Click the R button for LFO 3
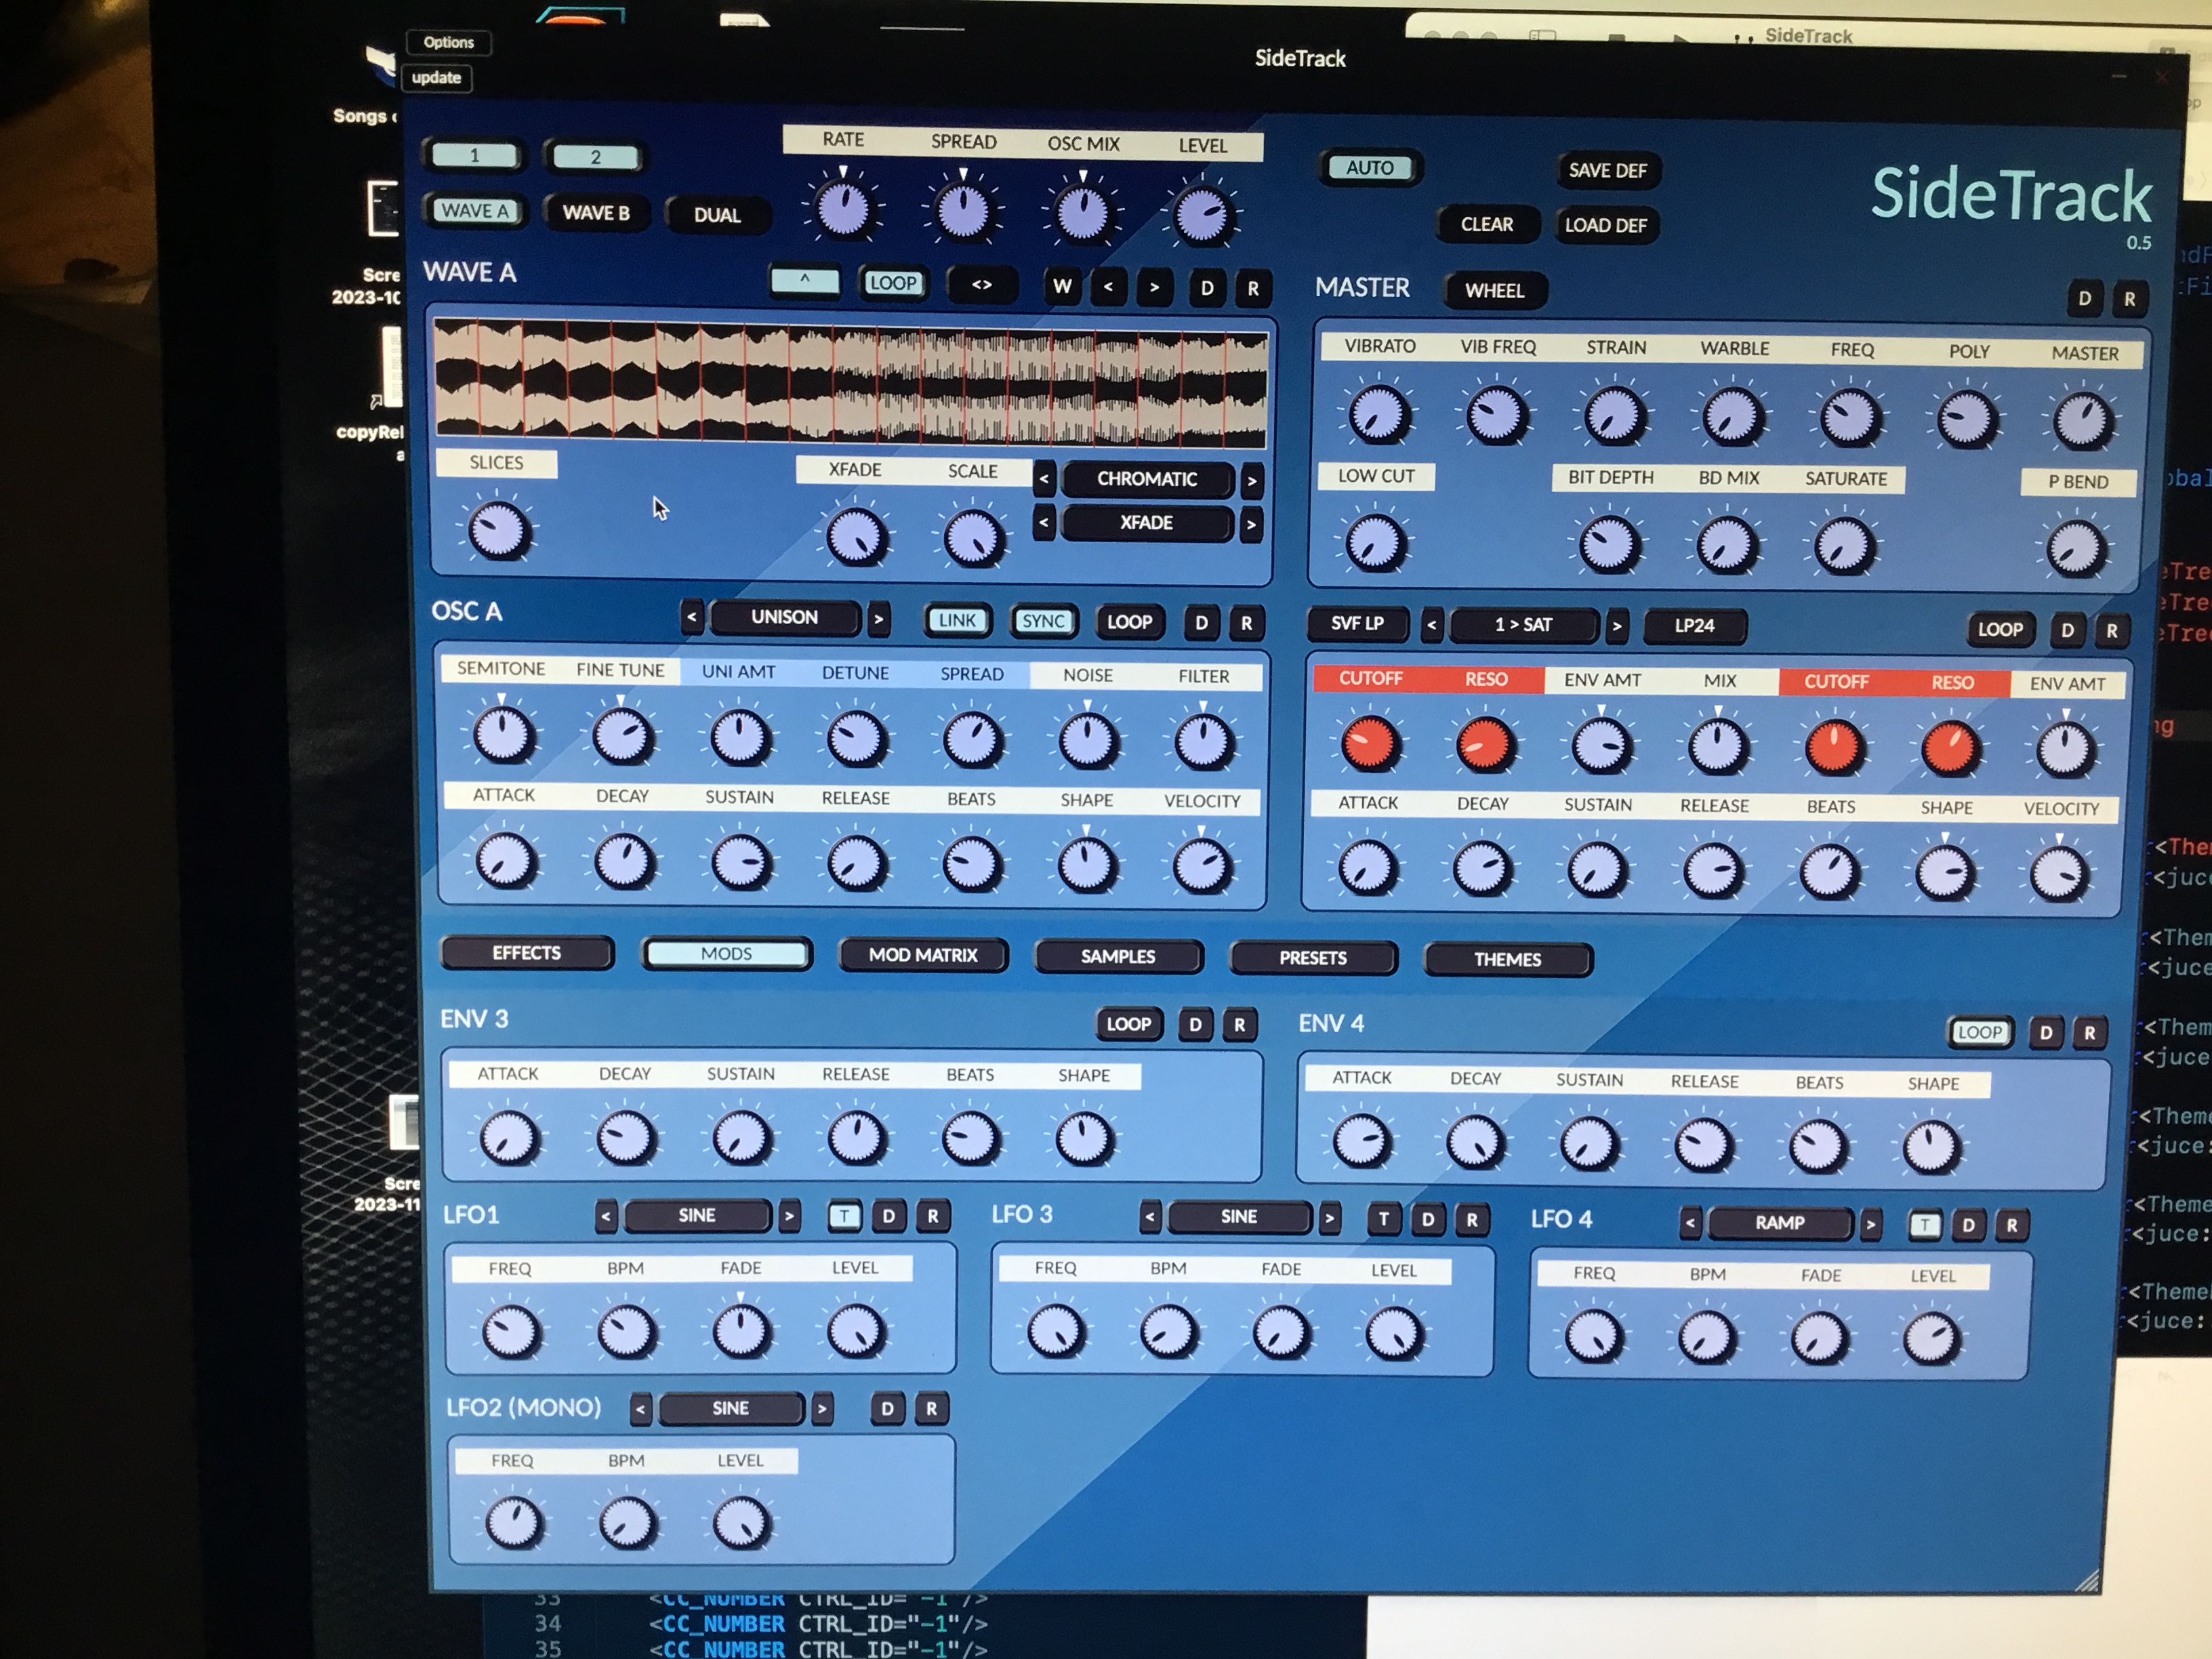 pyautogui.click(x=1472, y=1219)
